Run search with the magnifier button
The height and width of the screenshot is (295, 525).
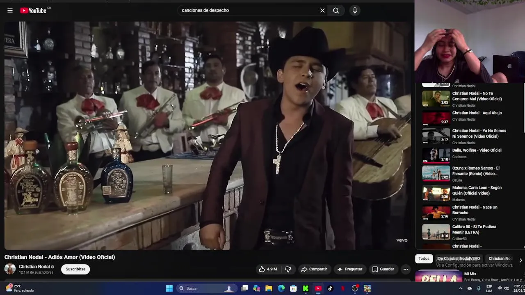[336, 11]
